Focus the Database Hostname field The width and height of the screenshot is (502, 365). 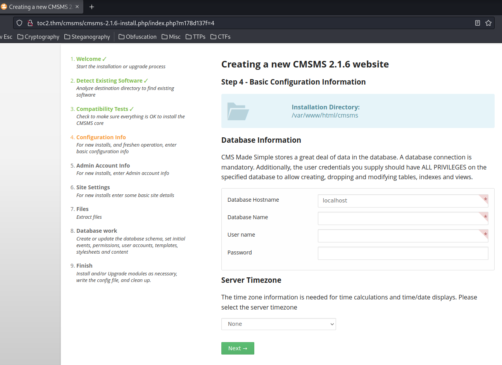pos(403,201)
